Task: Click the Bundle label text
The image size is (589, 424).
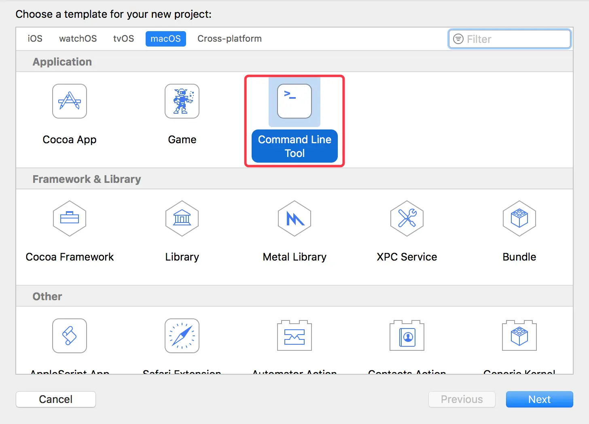Action: point(519,257)
